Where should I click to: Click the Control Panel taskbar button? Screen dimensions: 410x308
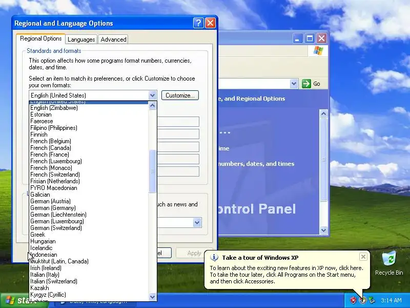pos(95,302)
